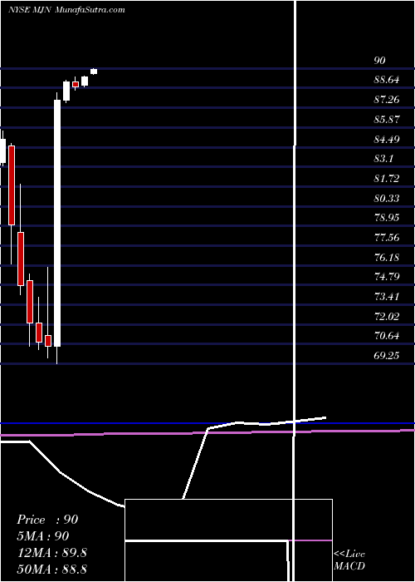
Task: Click the NYSE MJN MunafaSutra.com title text
Action: click(x=66, y=10)
